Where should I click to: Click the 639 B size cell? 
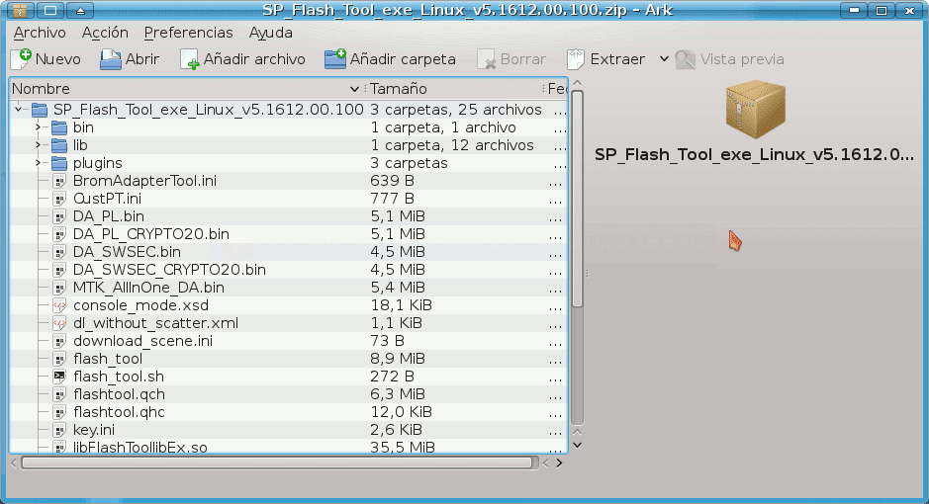point(392,181)
